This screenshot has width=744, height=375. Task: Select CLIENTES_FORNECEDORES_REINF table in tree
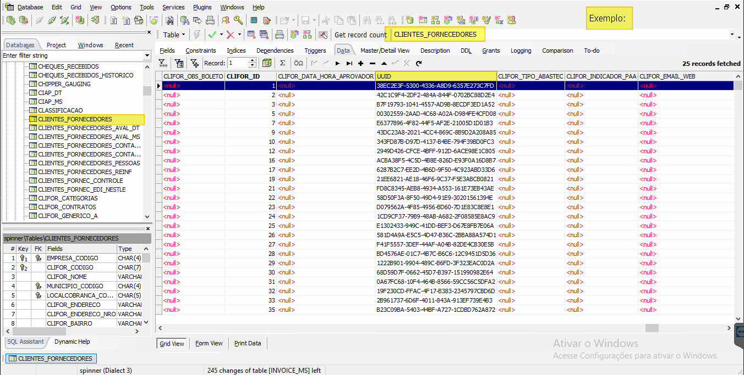pos(85,172)
